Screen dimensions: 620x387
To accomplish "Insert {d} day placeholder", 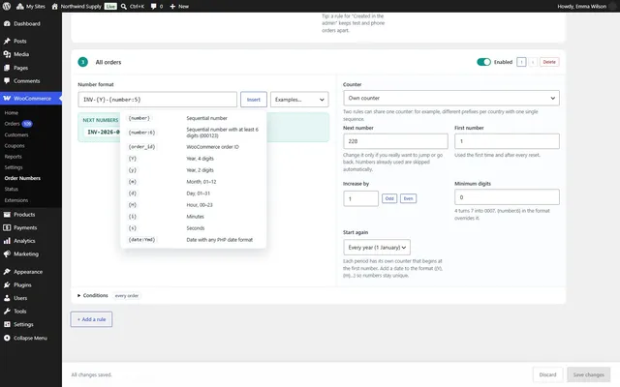I will 193,193.
